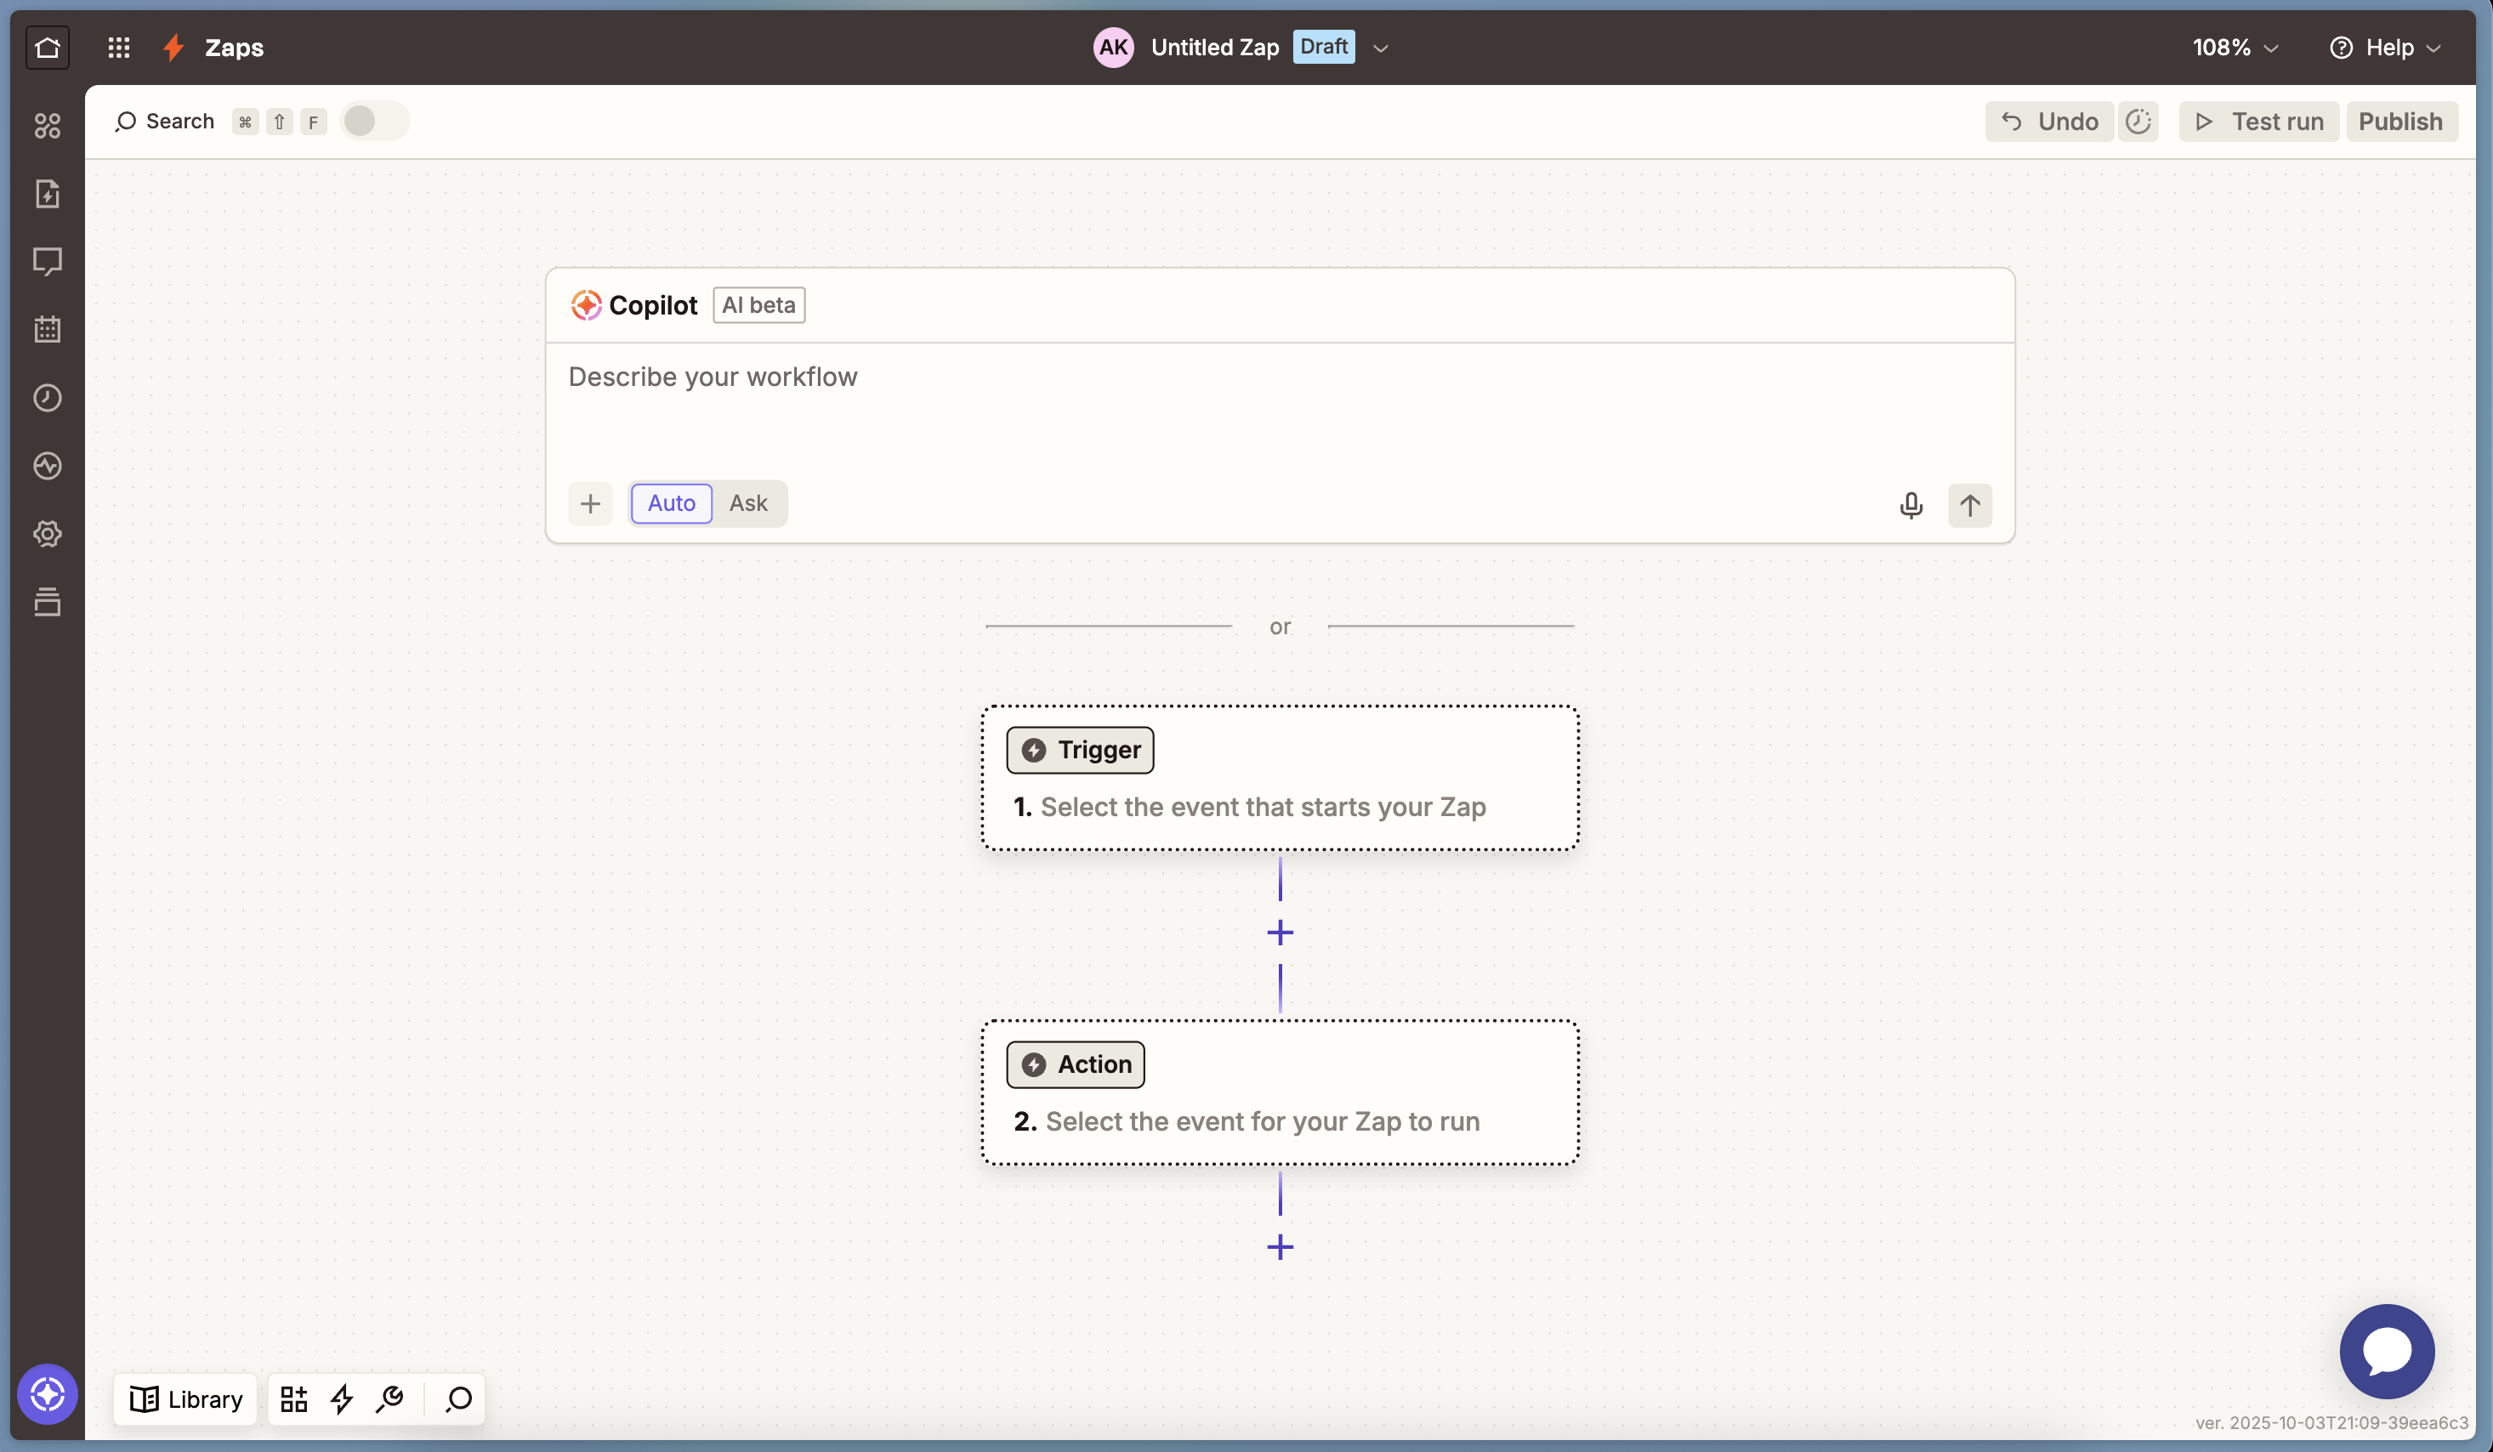This screenshot has width=2493, height=1452.
Task: Click the home icon in top-left
Action: click(48, 48)
